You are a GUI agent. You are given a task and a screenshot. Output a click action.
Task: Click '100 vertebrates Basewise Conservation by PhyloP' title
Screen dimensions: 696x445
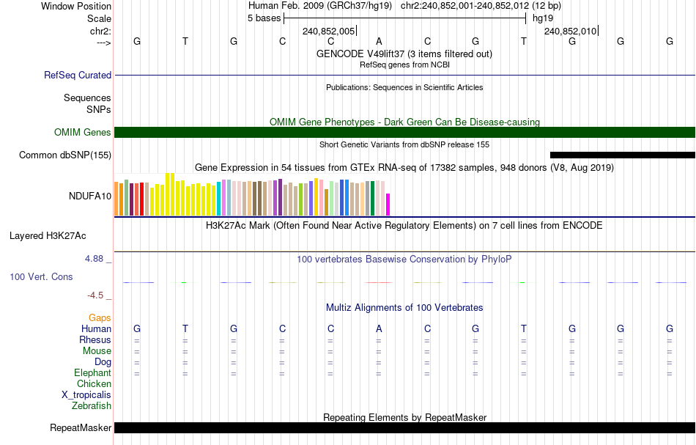tap(404, 259)
